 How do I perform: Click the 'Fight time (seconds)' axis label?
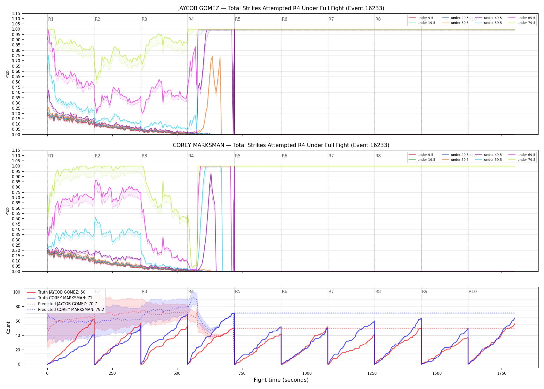pos(281,380)
